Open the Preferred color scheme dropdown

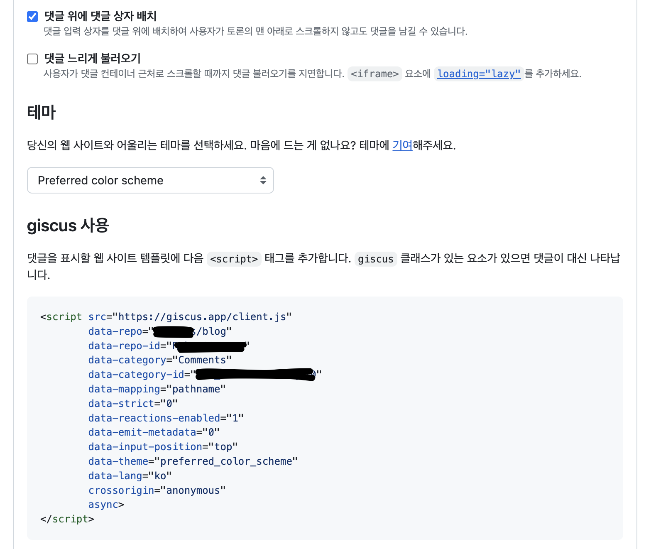[x=150, y=180]
